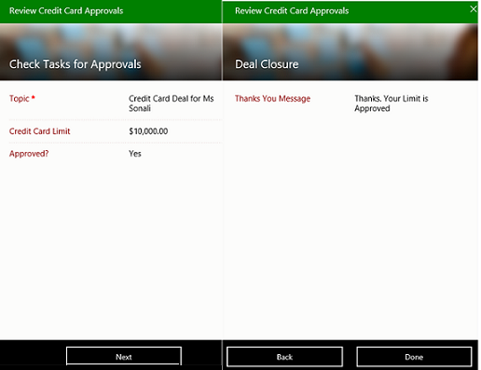This screenshot has width=481, height=370.
Task: Click the right Review Credit Card Approvals title
Action: [x=292, y=10]
